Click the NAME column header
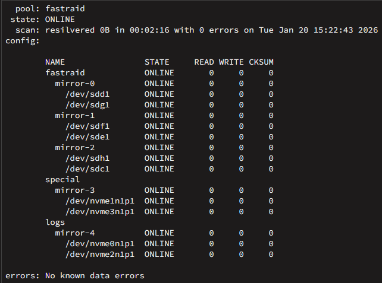 click(x=55, y=62)
